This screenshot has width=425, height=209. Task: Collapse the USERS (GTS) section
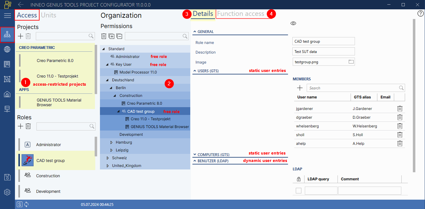click(x=195, y=71)
